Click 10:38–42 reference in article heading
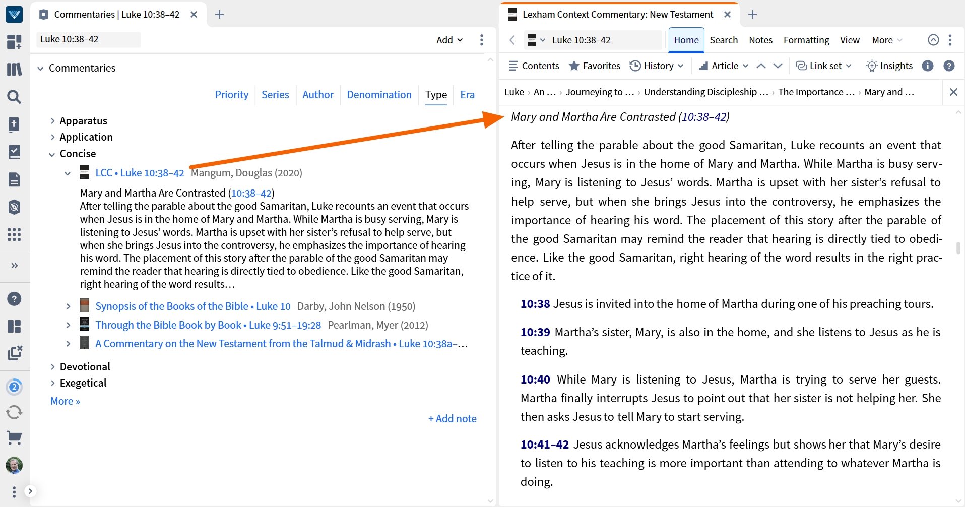 coord(703,117)
